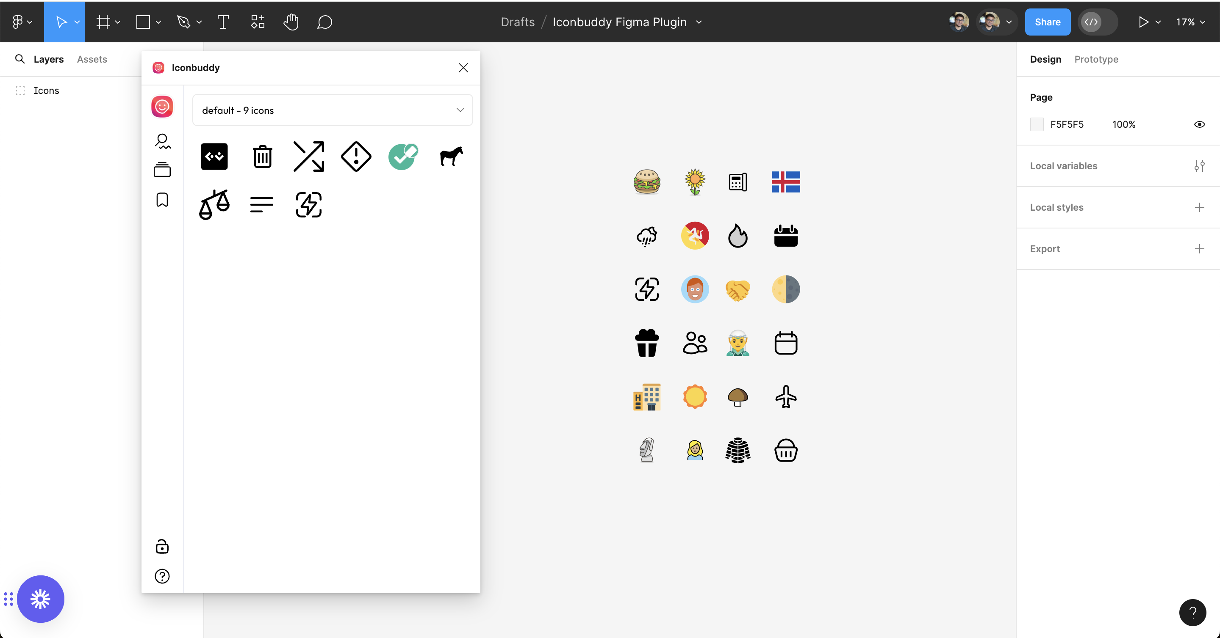
Task: Click the search icon in Layers panel
Action: click(x=19, y=59)
